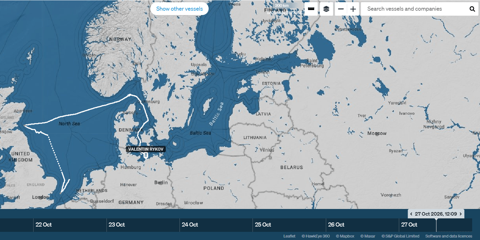Screen dimensions: 480x240
Task: Step to next timestamp with right chevron
Action: [461, 214]
